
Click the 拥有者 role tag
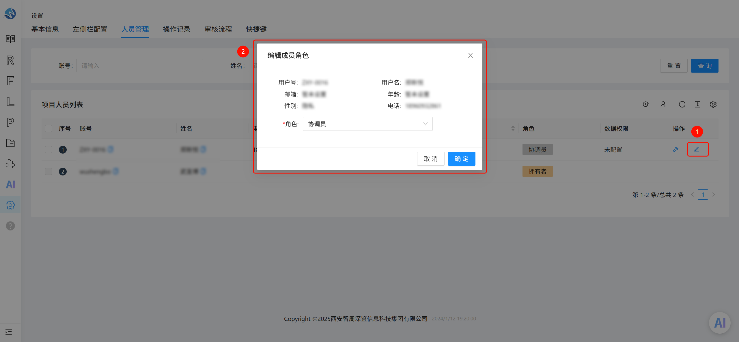pyautogui.click(x=538, y=171)
